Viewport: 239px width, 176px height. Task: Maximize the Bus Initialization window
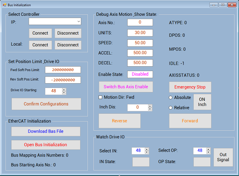pyautogui.click(x=223, y=5)
